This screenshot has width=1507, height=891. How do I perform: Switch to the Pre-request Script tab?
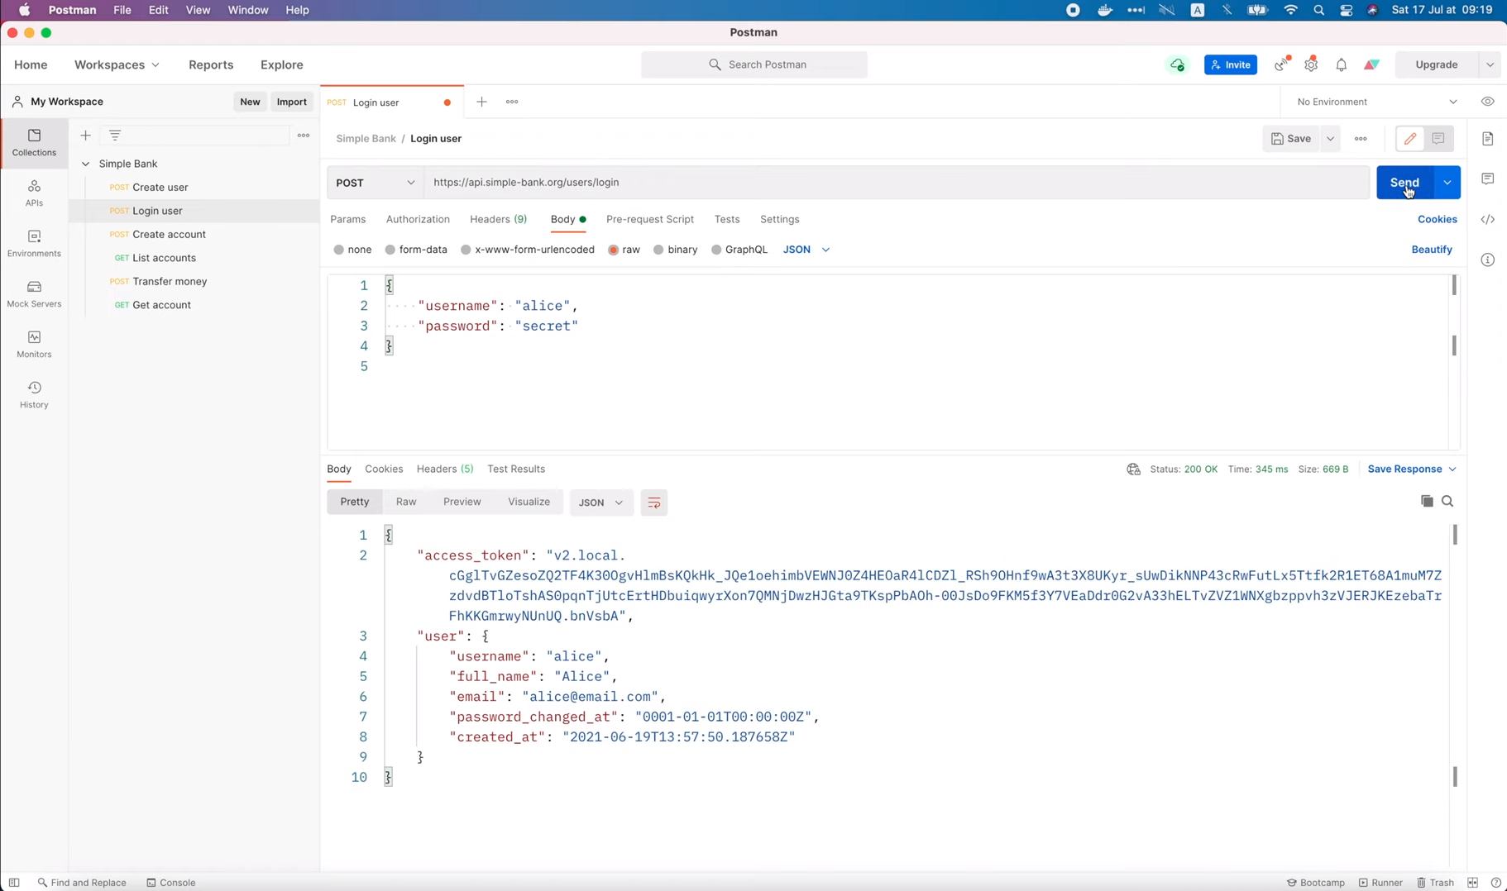tap(650, 220)
